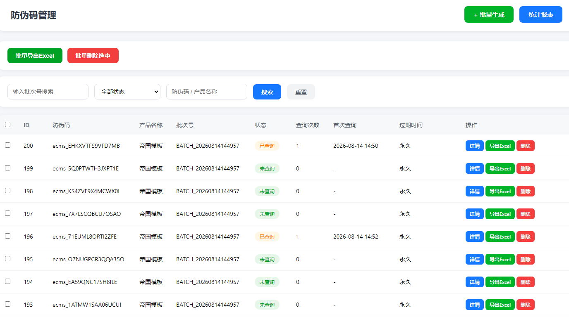Open 详情 for row ID 197

tap(475, 214)
